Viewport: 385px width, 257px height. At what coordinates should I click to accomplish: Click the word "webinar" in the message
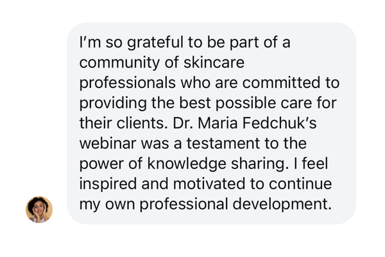[108, 143]
